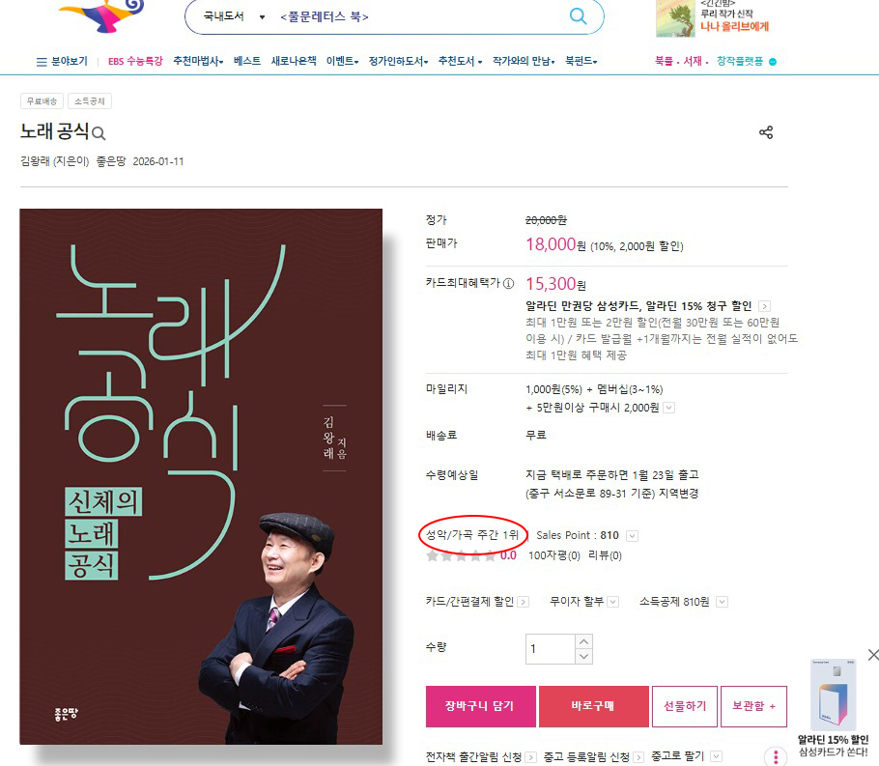Click the search magnifier icon in search bar
The image size is (879, 766).
(578, 15)
